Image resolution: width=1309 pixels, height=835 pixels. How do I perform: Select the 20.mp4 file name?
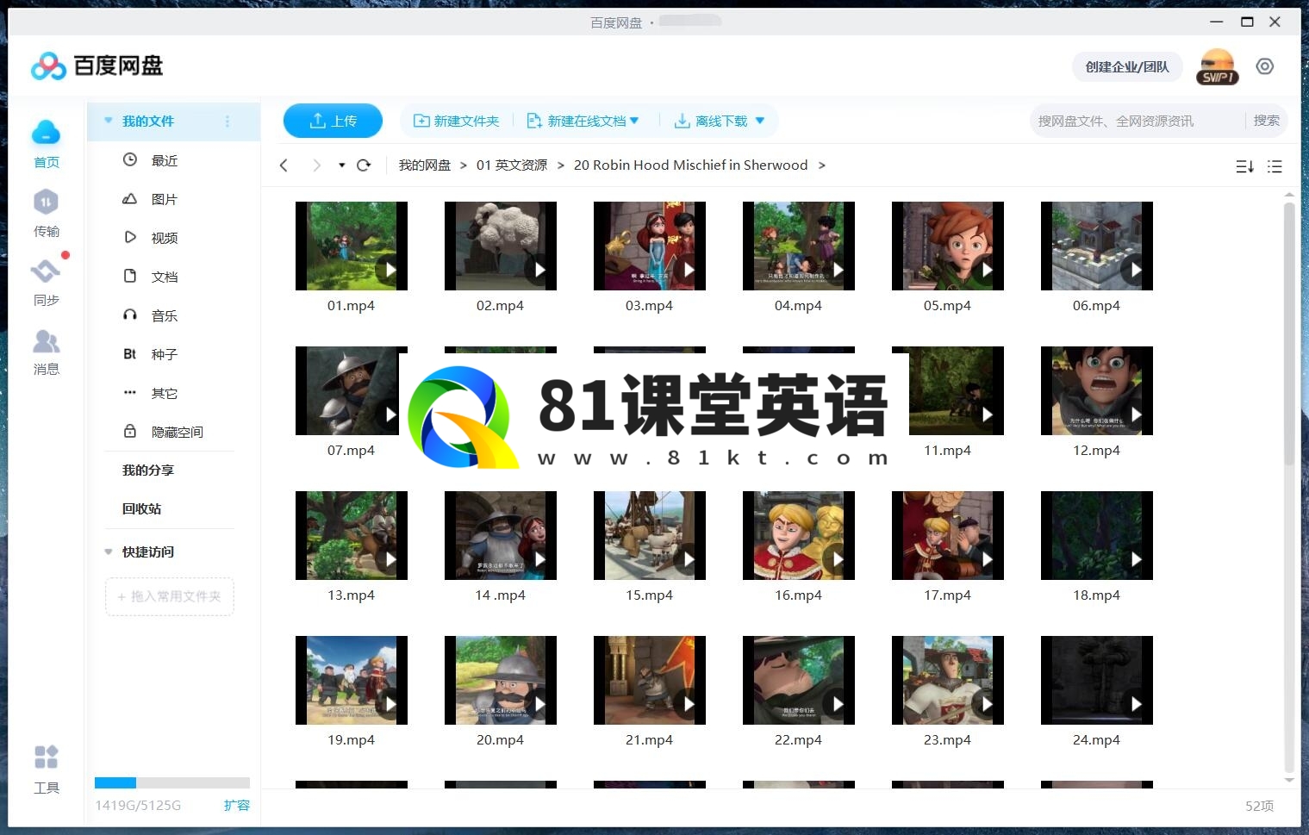point(500,739)
